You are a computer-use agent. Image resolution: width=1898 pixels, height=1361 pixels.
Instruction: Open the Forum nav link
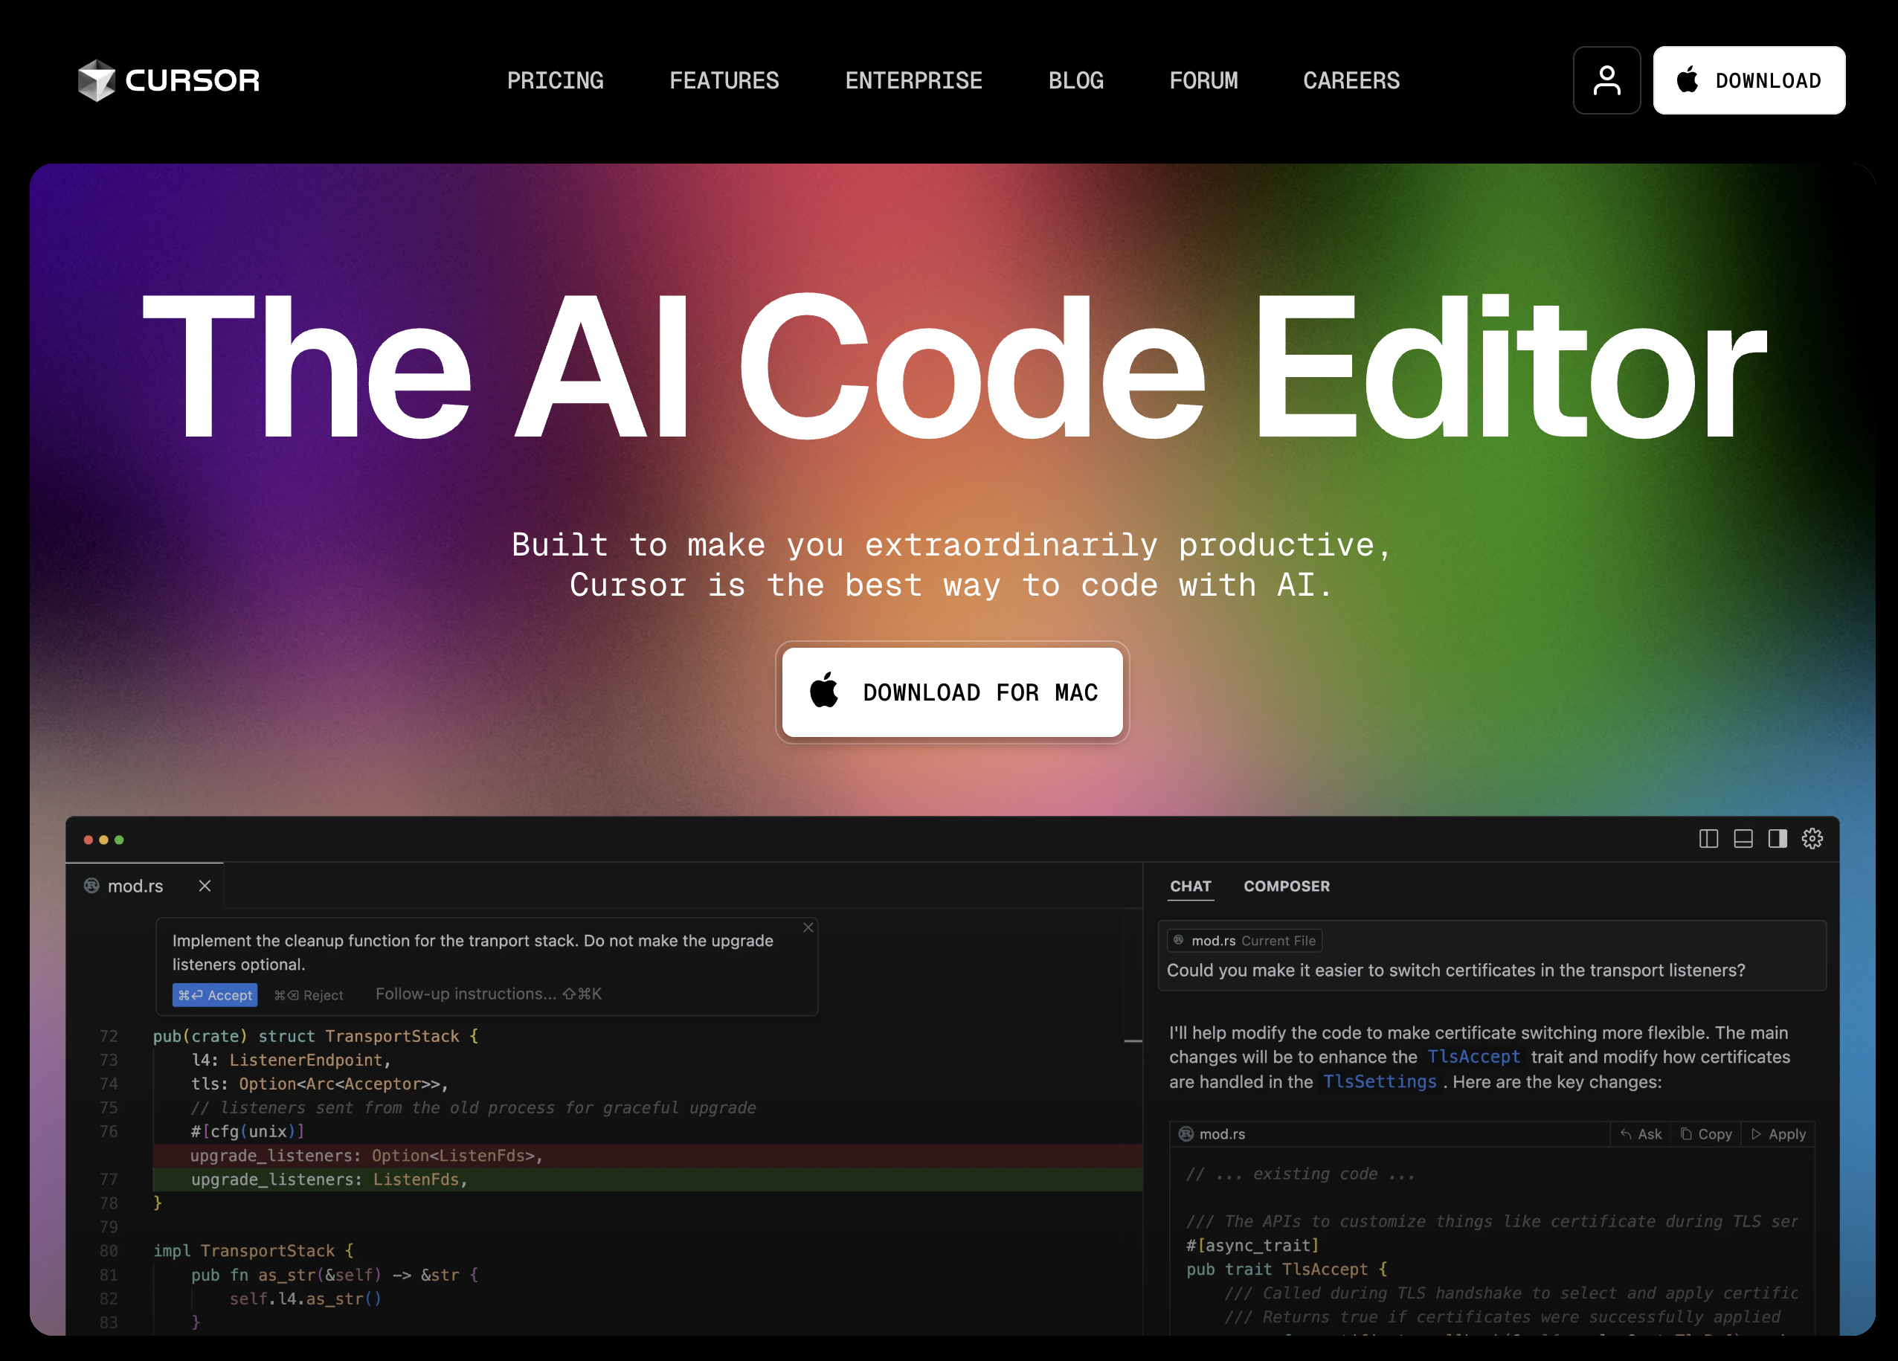tap(1203, 80)
